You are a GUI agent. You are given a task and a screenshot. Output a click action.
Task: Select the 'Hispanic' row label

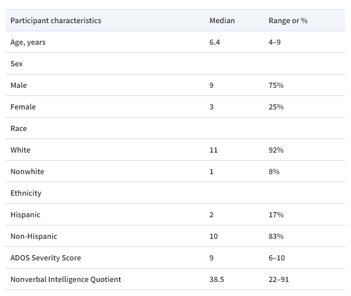(25, 215)
